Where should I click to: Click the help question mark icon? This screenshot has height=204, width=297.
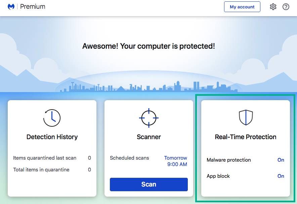pos(286,7)
